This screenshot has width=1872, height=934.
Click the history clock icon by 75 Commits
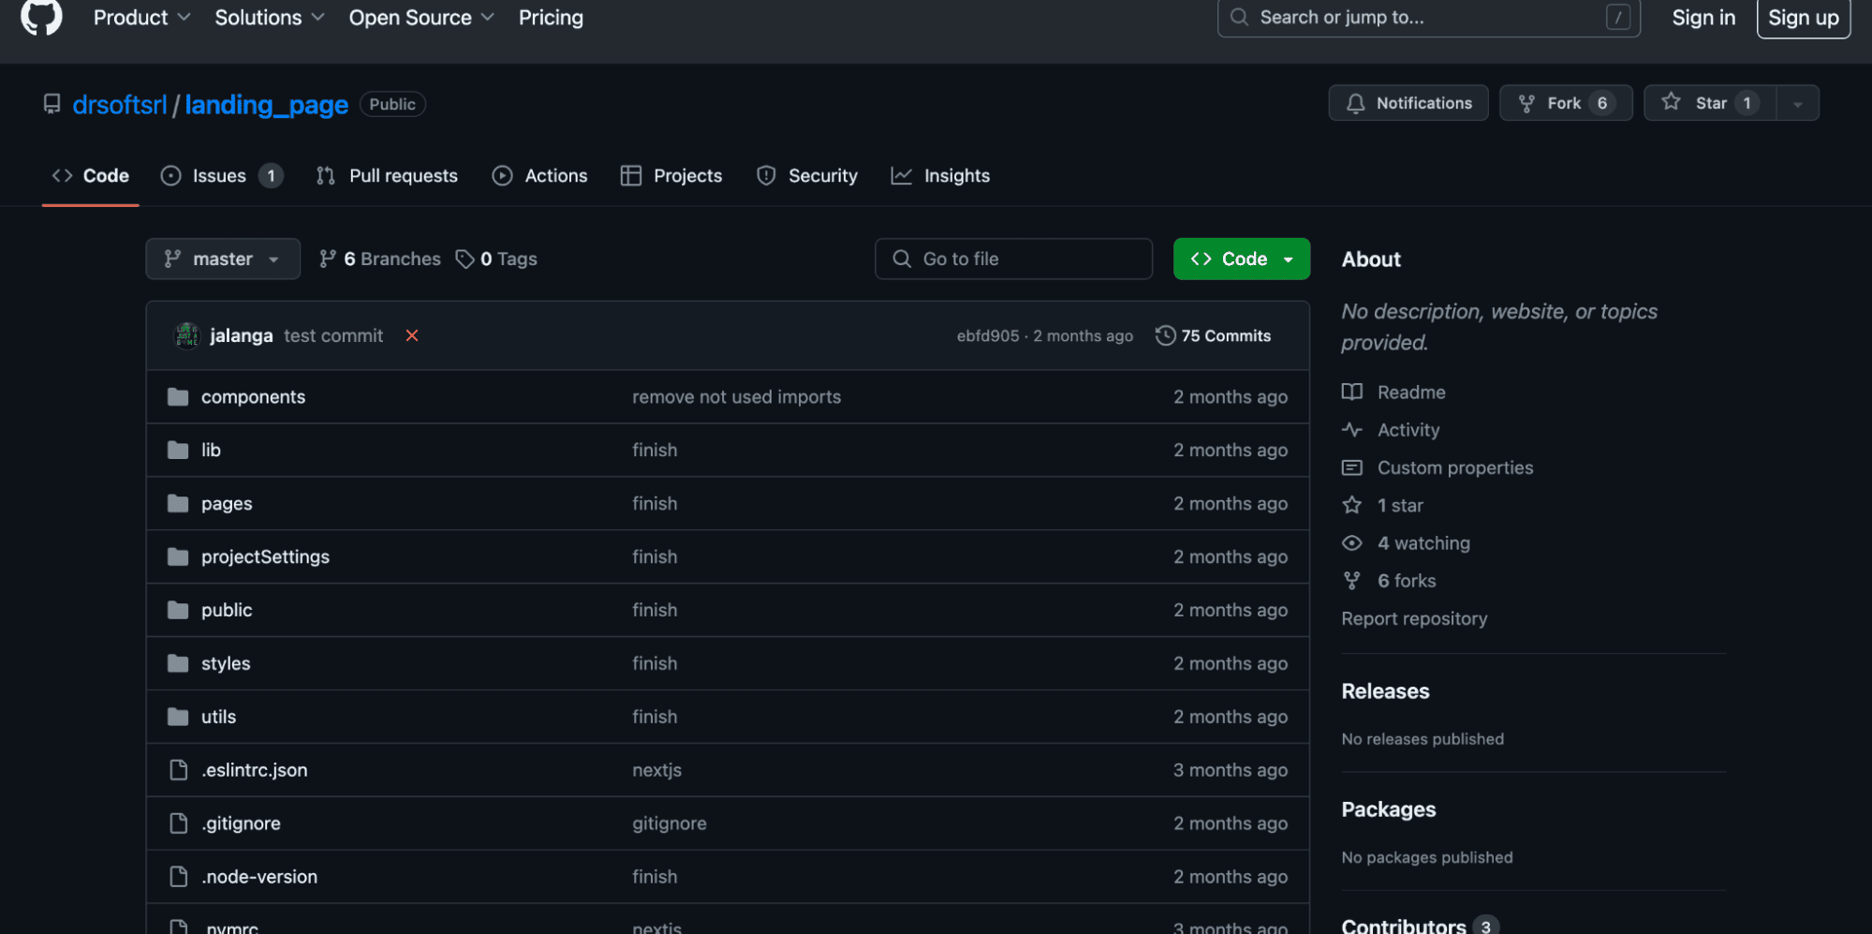(1165, 335)
